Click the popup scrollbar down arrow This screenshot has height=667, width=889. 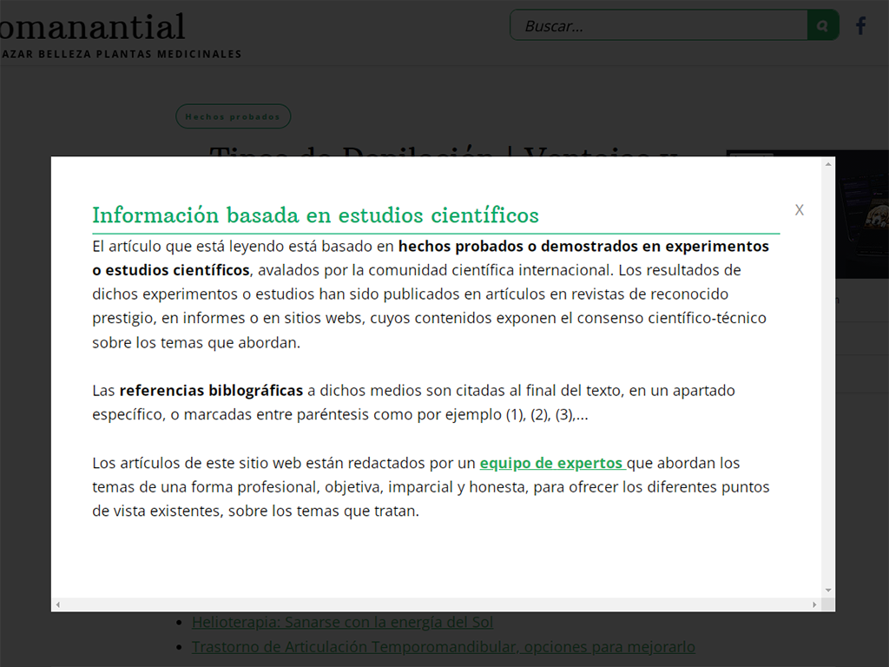pyautogui.click(x=828, y=591)
